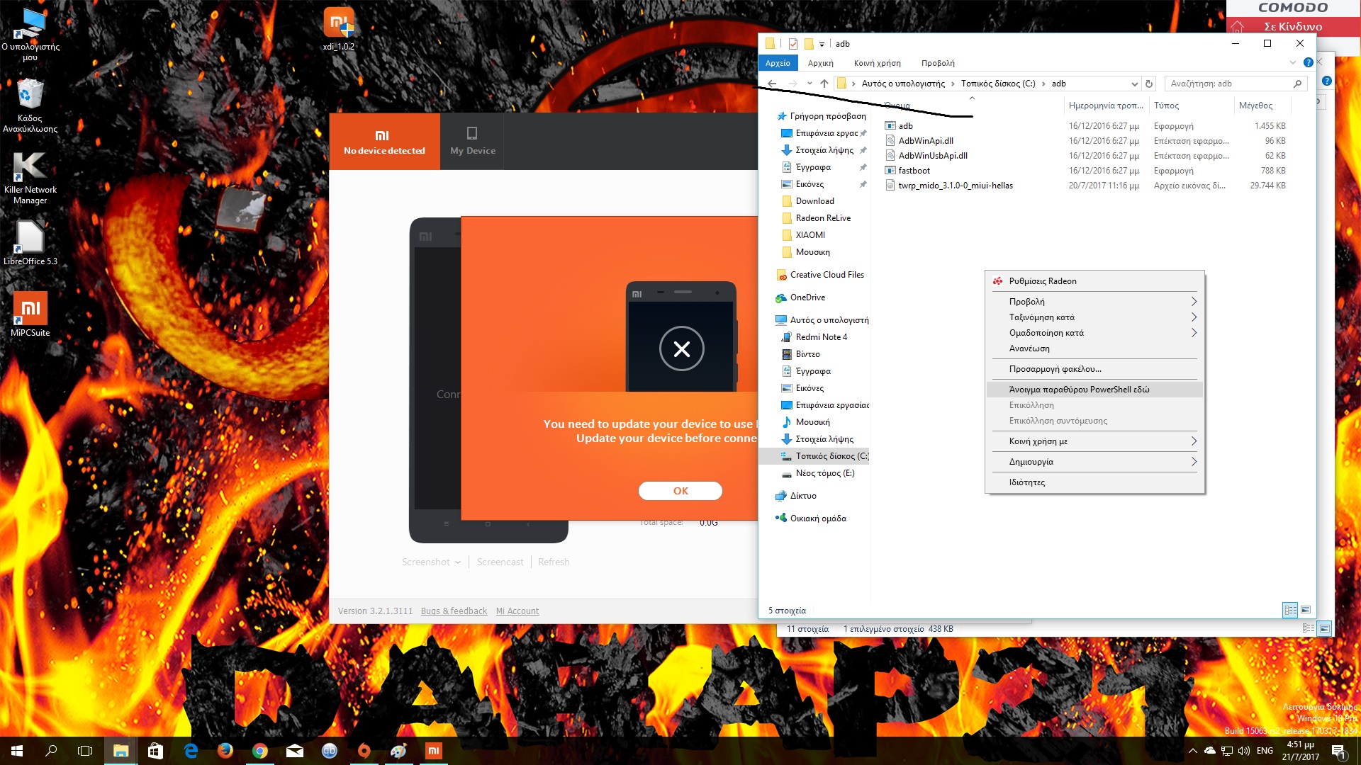The height and width of the screenshot is (765, 1361).
Task: Select Άνοιγμα παραθύρου PowerShell εδώ menu entry
Action: [1079, 390]
